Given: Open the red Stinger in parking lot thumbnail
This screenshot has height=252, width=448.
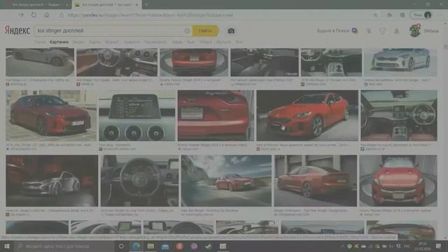Looking at the screenshot, I should tap(51, 115).
